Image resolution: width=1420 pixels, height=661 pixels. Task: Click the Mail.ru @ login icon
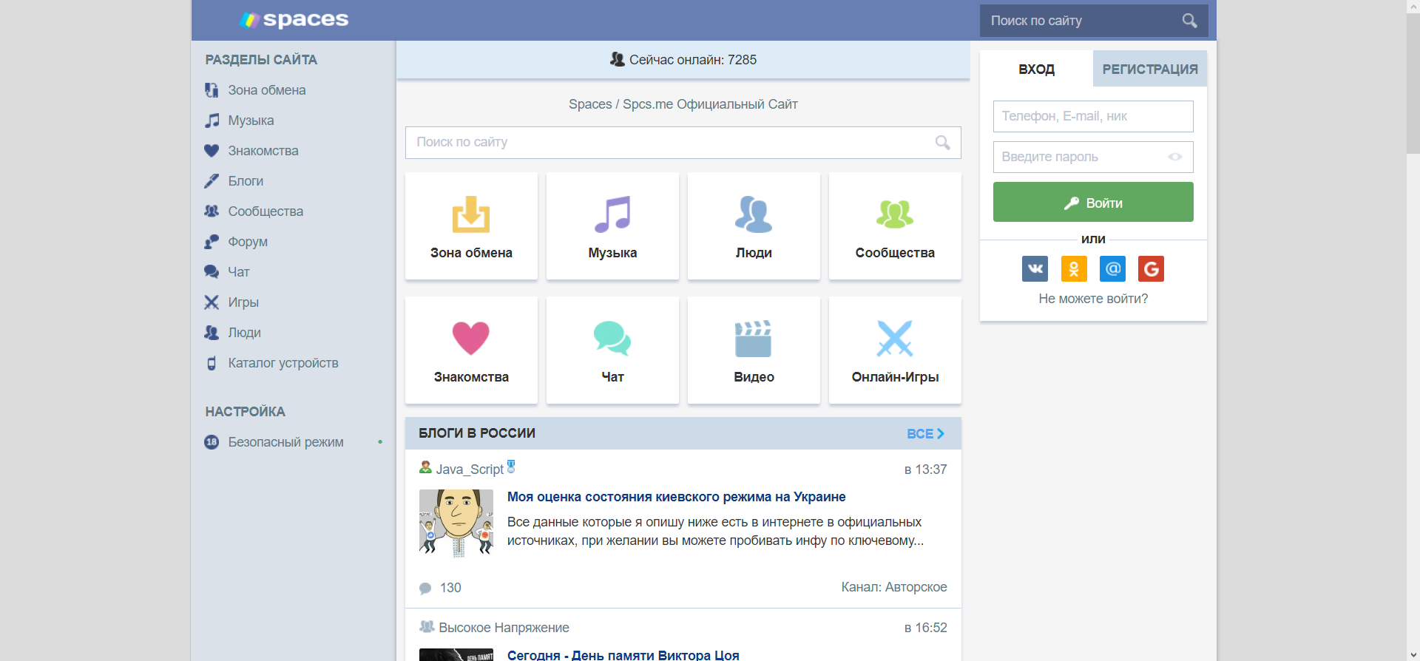(1112, 269)
